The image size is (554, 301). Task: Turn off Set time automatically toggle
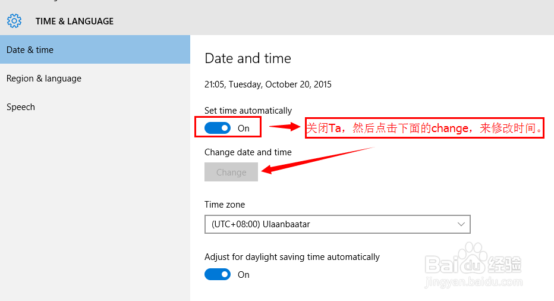click(x=218, y=128)
